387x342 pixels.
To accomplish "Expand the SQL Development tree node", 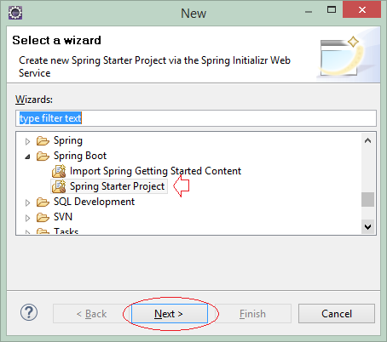I will [x=27, y=202].
